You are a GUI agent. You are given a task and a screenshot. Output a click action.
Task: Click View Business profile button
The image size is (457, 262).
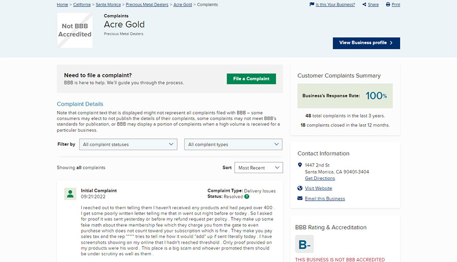click(x=366, y=43)
